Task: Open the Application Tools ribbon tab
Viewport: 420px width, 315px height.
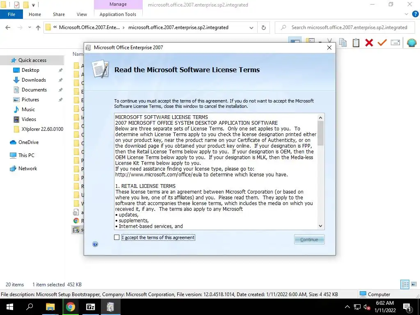Action: [x=118, y=14]
